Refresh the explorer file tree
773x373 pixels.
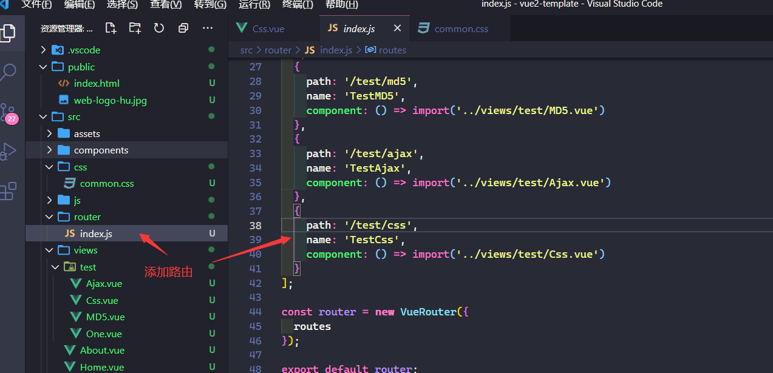[159, 28]
